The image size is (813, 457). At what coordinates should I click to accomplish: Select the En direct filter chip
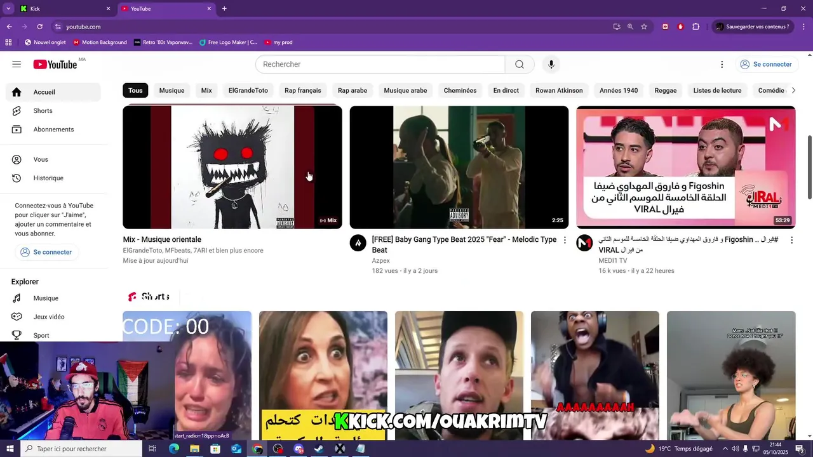tap(506, 90)
